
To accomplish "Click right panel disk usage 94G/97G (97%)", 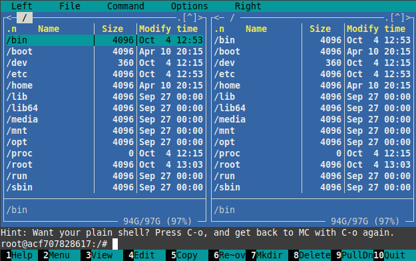I will point(365,221).
